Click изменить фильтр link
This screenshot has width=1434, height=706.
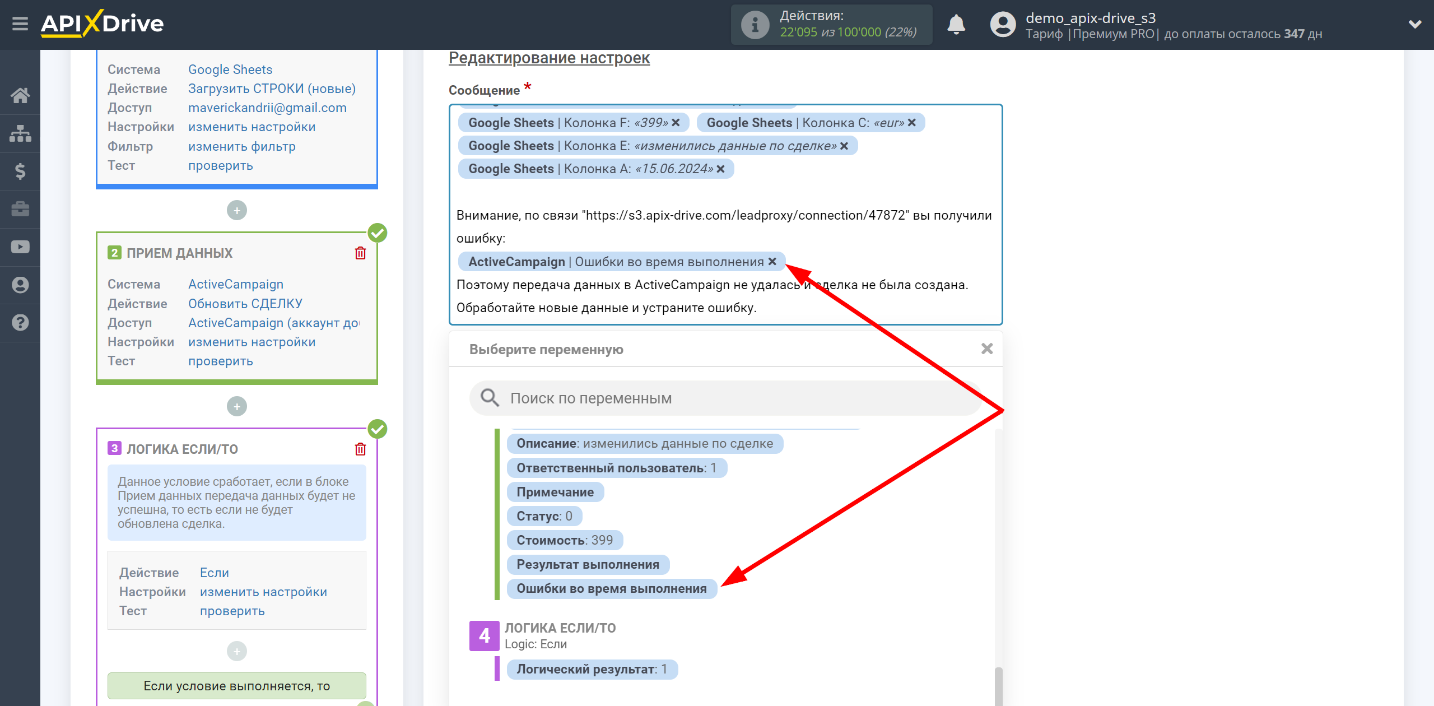pos(241,146)
